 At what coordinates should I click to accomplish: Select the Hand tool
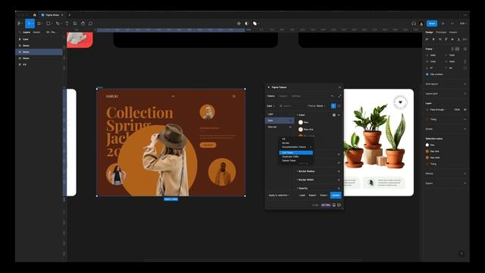(83, 24)
